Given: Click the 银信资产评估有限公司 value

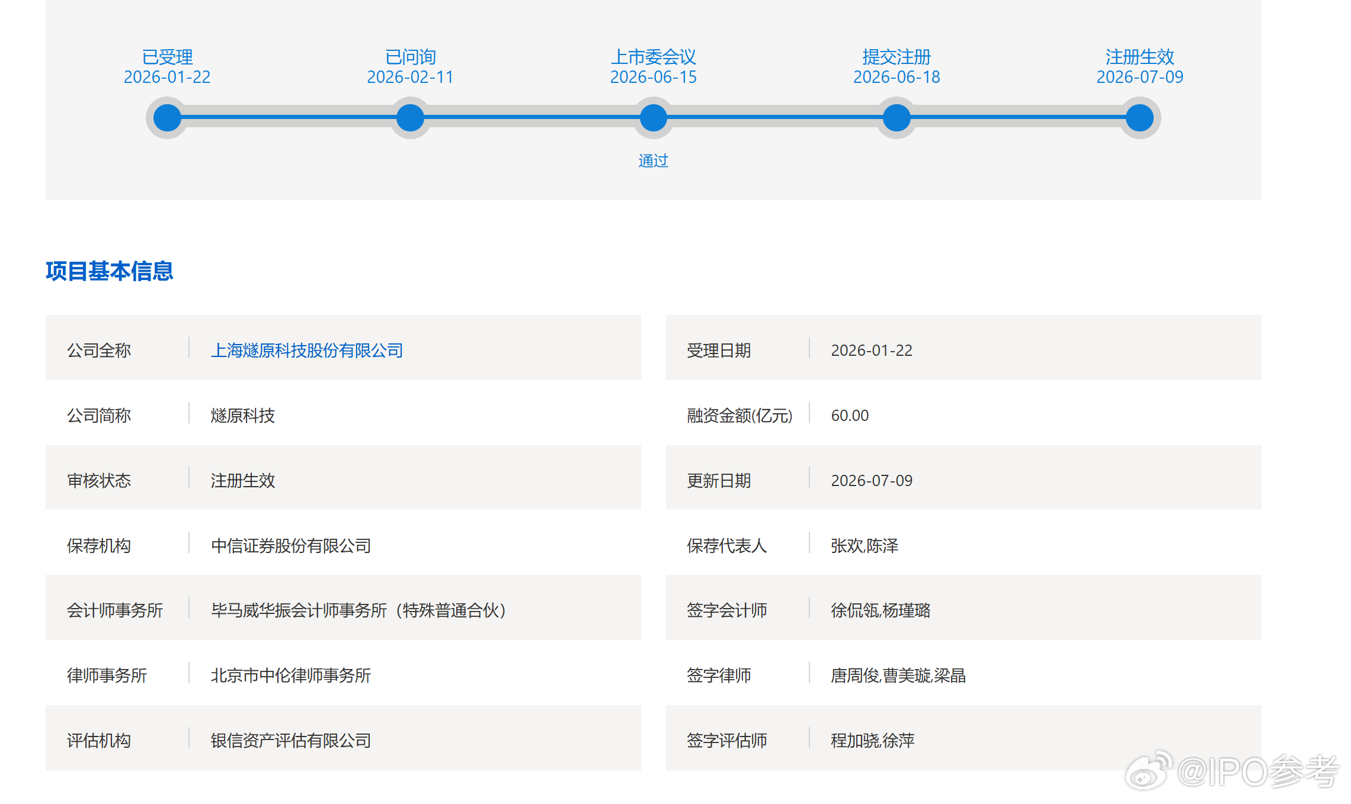Looking at the screenshot, I should [291, 741].
